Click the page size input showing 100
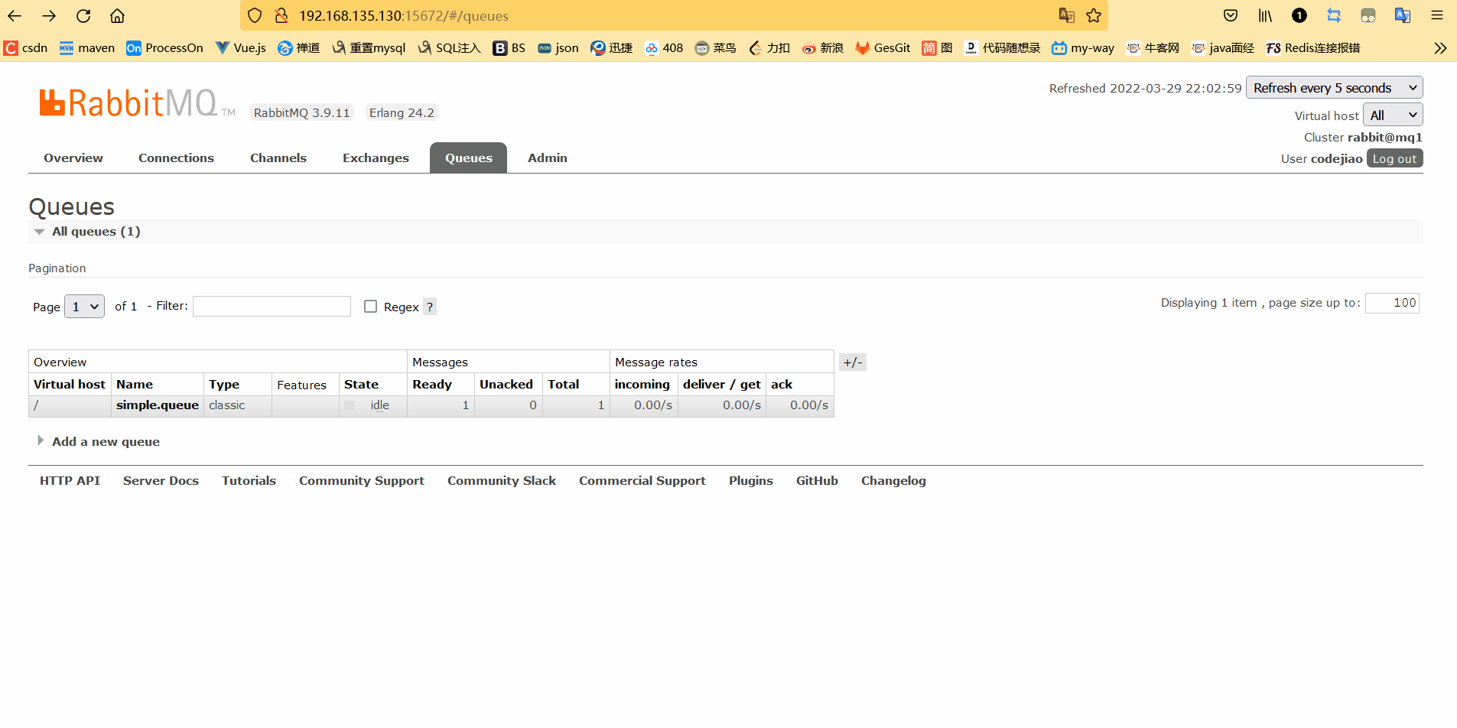 [x=1392, y=303]
